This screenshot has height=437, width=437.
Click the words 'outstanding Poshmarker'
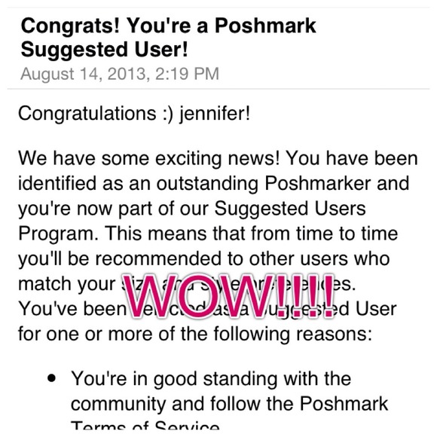[264, 184]
